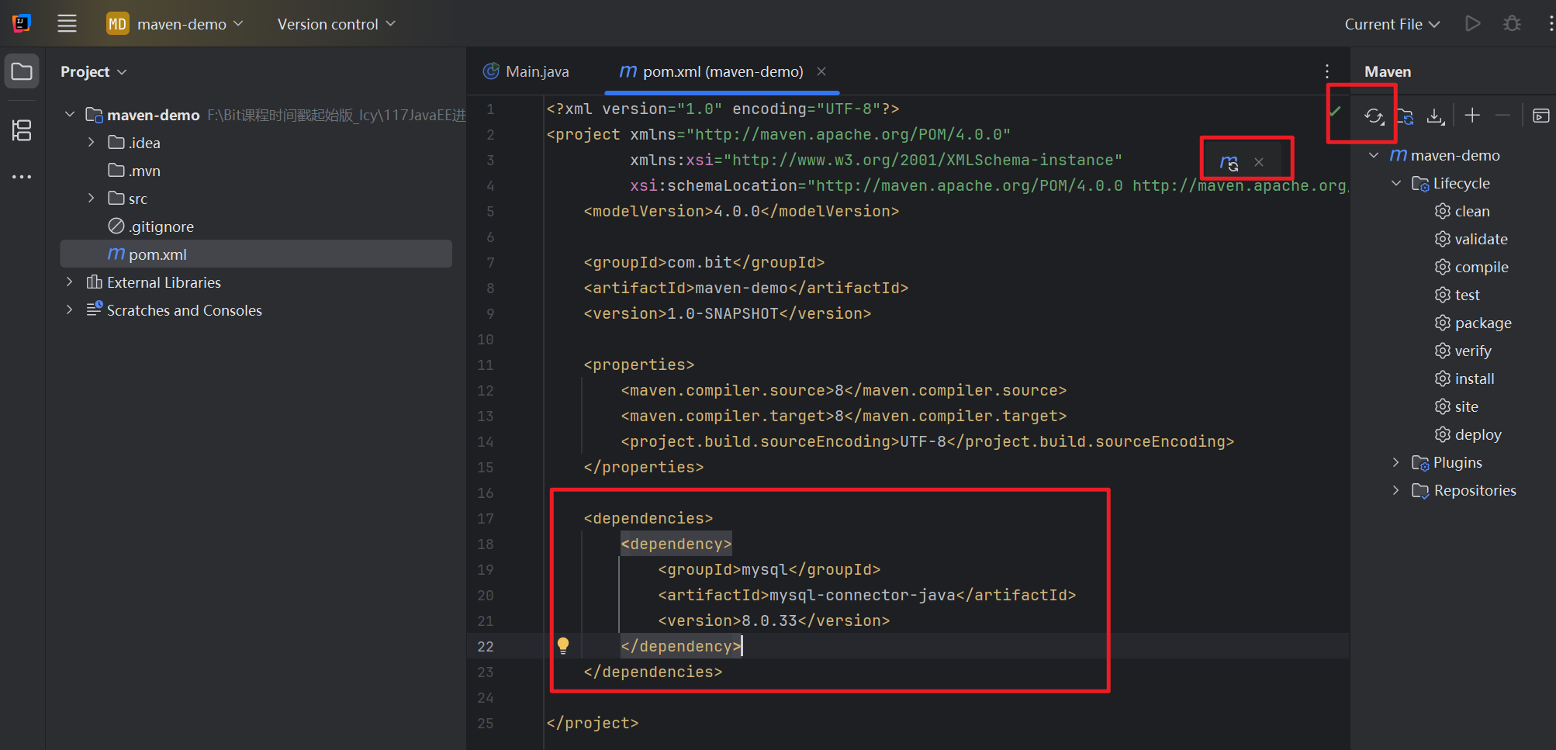Image resolution: width=1556 pixels, height=750 pixels.
Task: Expand the Plugins node
Action: click(1396, 462)
